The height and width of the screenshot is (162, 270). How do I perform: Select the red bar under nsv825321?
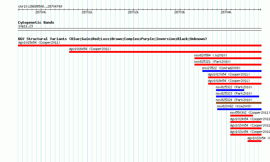pyautogui.click(x=228, y=65)
